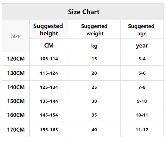This screenshot has width=166, height=142.
Task: Select the 105-114 height cell
Action: [x=49, y=59]
